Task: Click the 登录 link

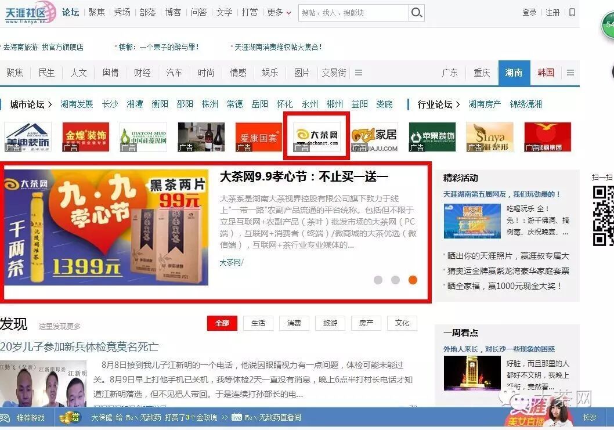Action: coord(529,13)
